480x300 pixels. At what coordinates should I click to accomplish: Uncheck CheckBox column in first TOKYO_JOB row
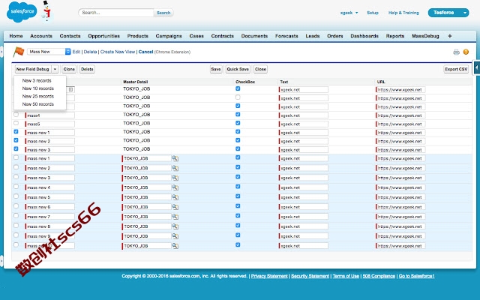click(238, 88)
